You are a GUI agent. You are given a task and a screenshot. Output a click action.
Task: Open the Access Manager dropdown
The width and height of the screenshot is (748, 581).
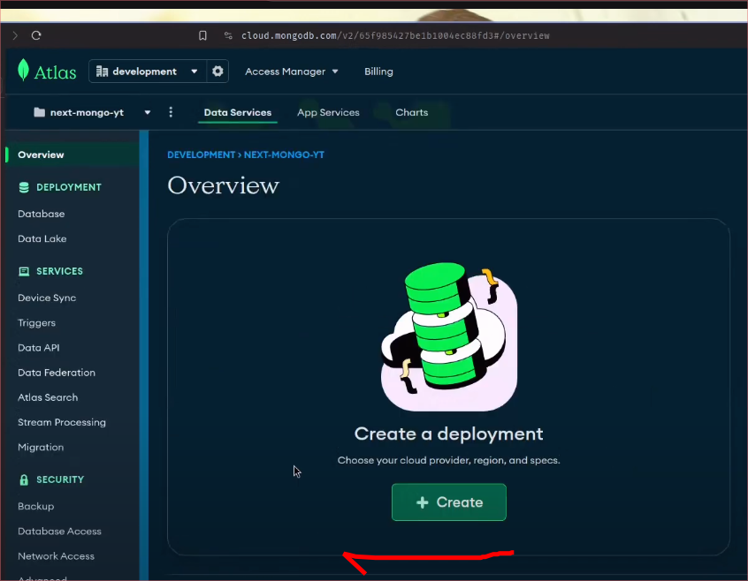click(x=291, y=72)
